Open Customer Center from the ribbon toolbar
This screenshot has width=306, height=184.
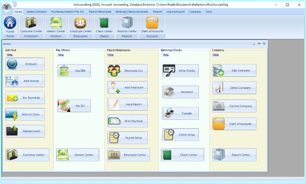coord(31,25)
